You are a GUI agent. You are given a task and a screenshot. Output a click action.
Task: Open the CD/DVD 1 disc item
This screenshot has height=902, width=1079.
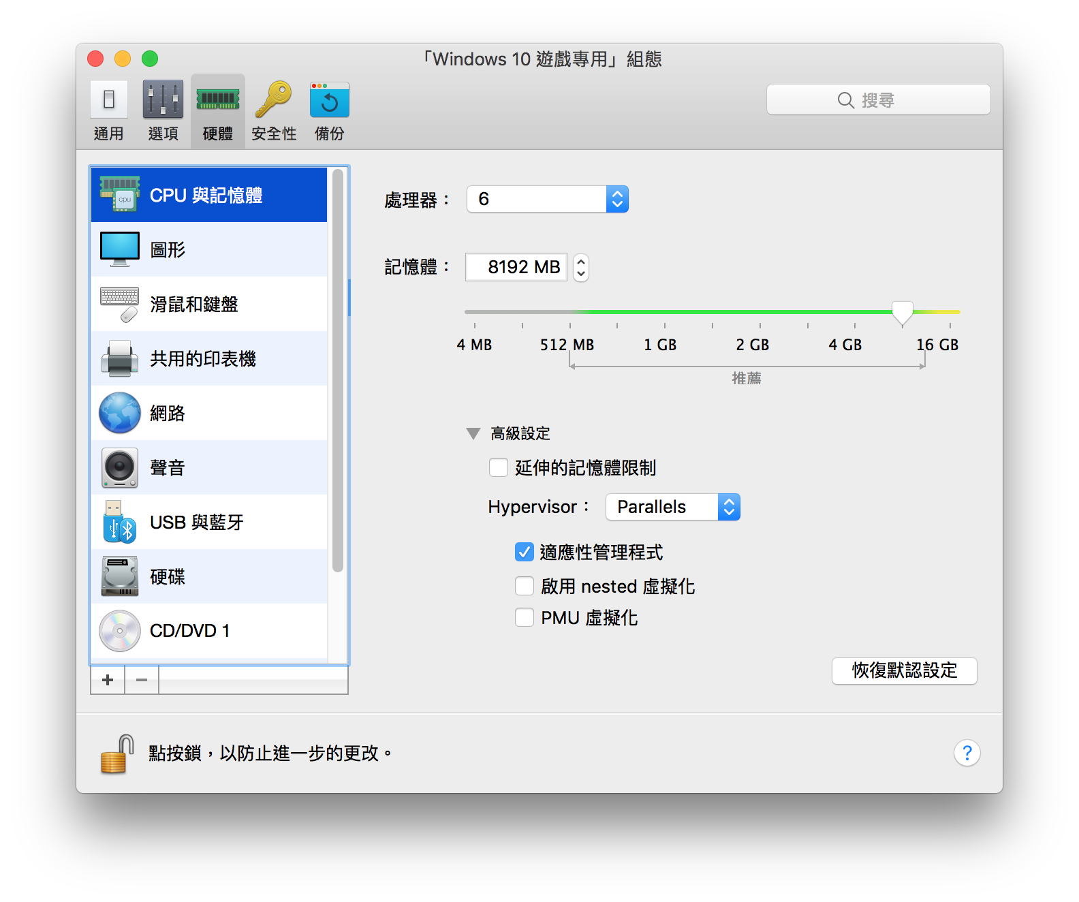(x=209, y=631)
